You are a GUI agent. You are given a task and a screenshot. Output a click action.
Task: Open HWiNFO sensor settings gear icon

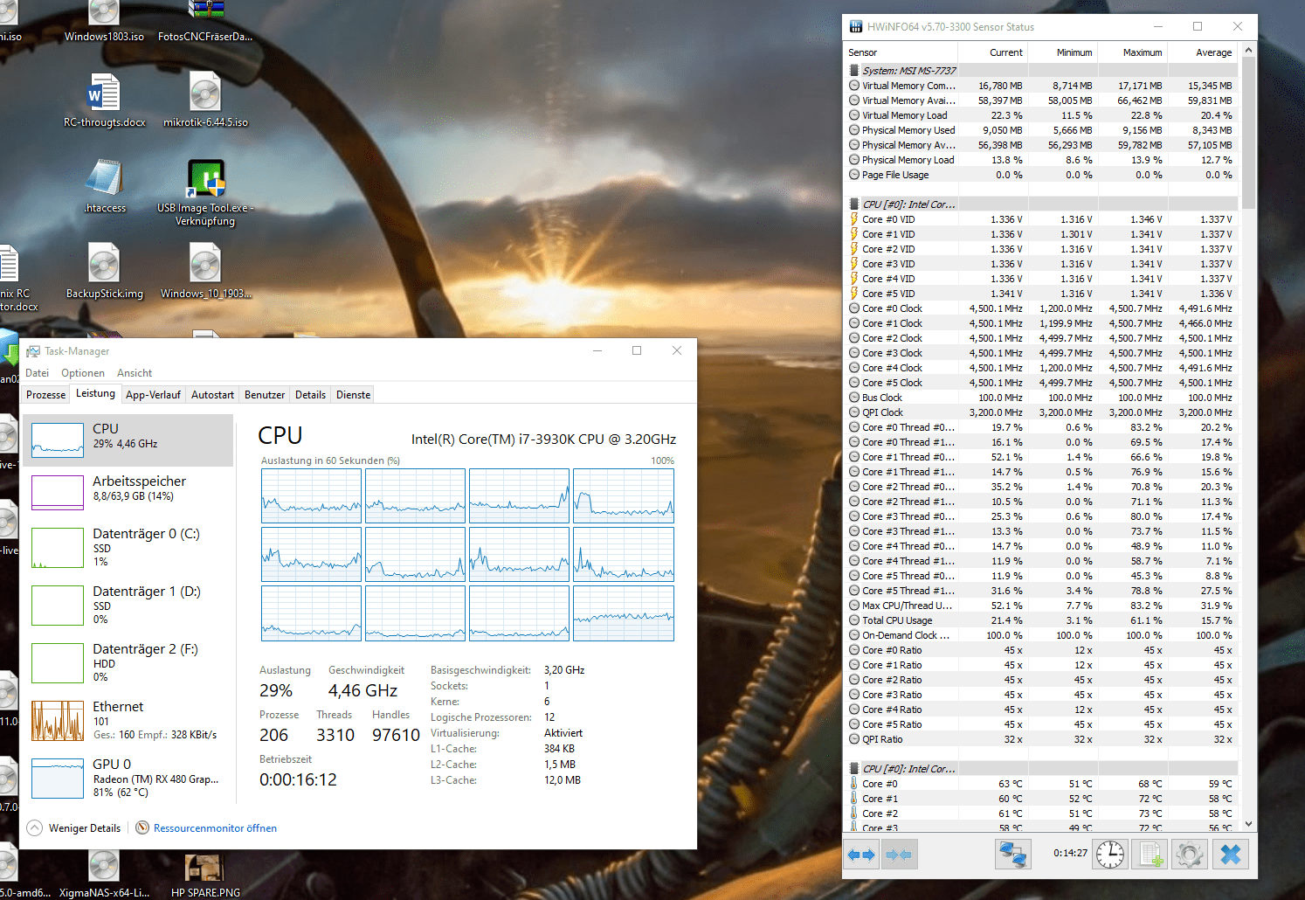[x=1189, y=854]
